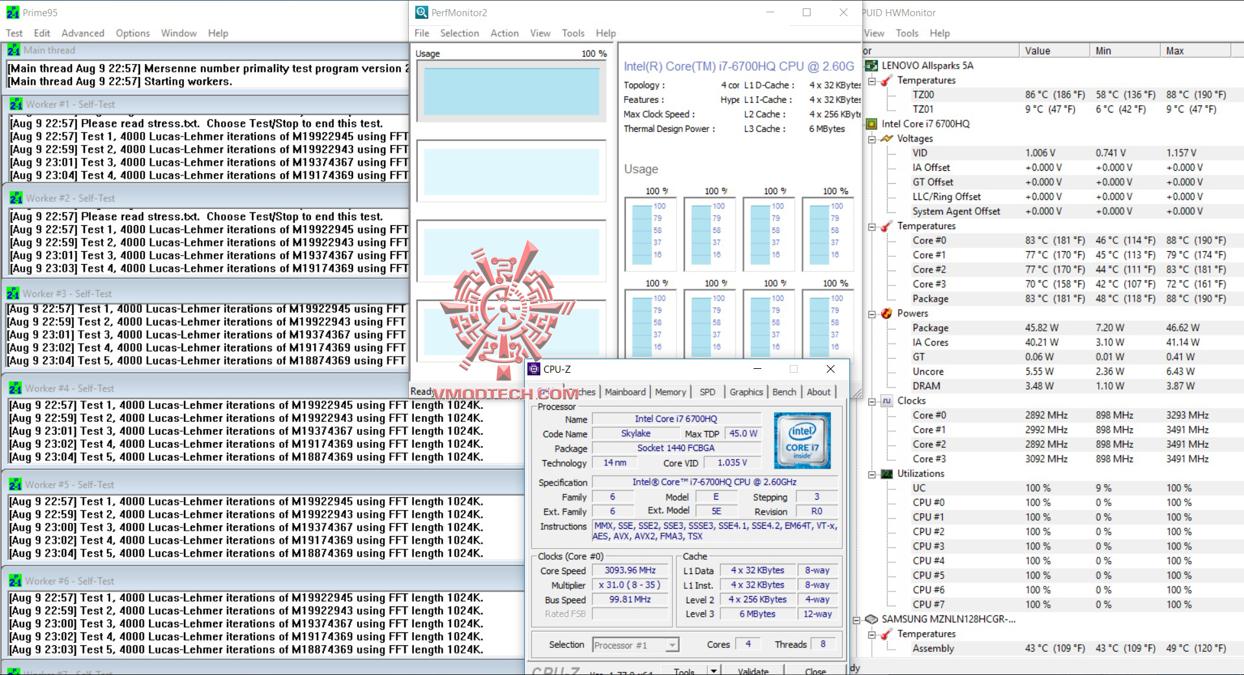The image size is (1244, 675).
Task: Click the Voltages lightning icon in HWMonitor
Action: (x=886, y=138)
